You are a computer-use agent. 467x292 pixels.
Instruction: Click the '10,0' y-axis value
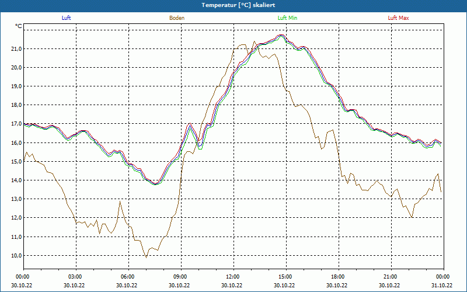17,256
